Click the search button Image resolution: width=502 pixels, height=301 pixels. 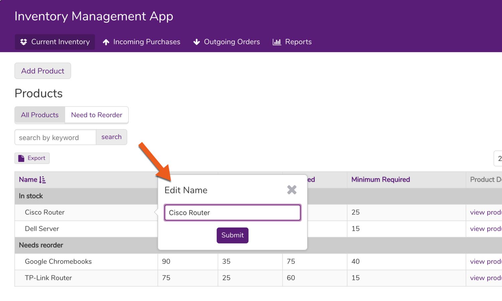coord(111,137)
